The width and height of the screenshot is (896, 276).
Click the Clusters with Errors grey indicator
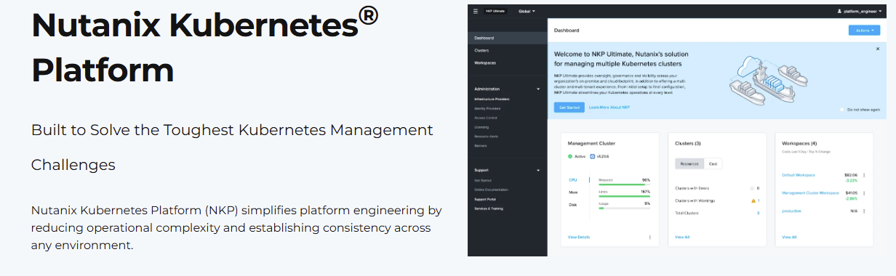(753, 187)
